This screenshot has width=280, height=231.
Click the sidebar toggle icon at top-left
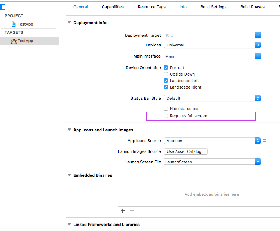pos(3,7)
